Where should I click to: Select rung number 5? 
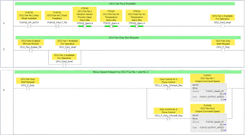(x=4, y=49)
